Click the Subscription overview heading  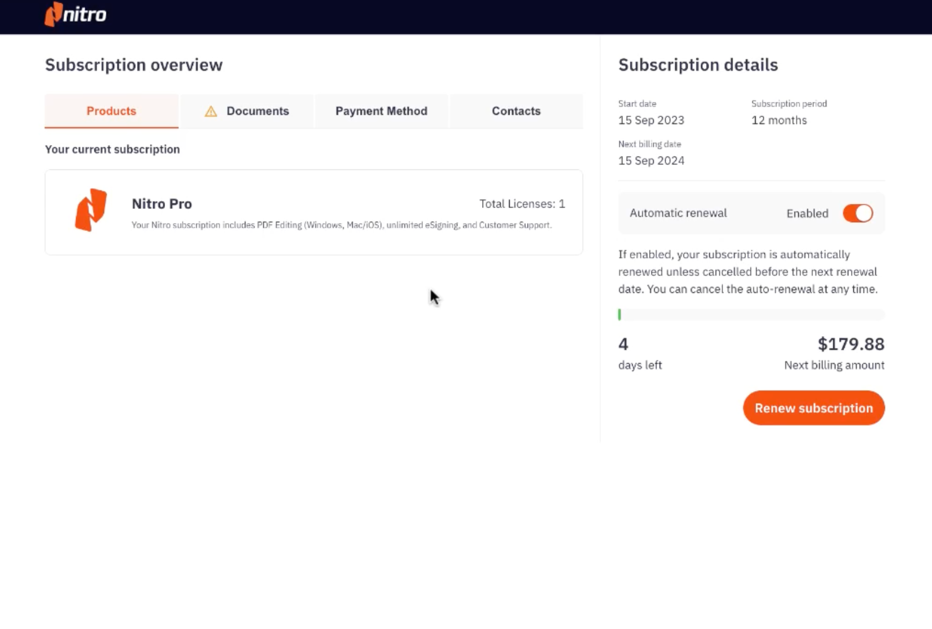tap(134, 65)
